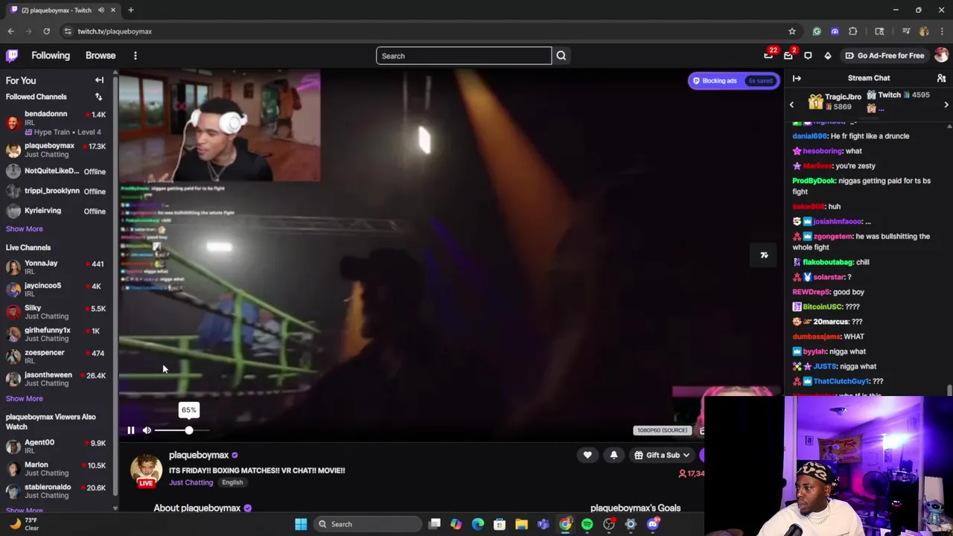This screenshot has width=953, height=536.
Task: Open YonnaJay live channel
Action: 56,267
